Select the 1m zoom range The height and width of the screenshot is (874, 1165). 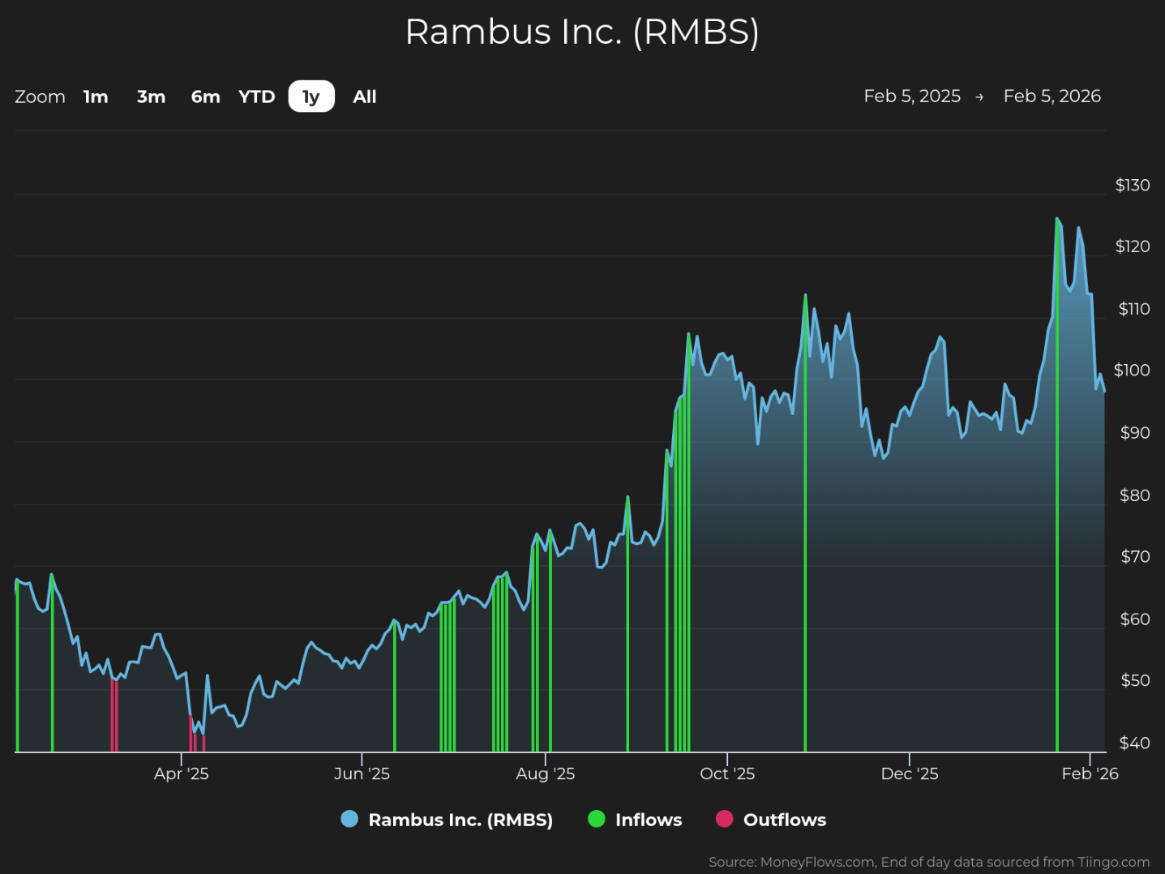pyautogui.click(x=96, y=96)
